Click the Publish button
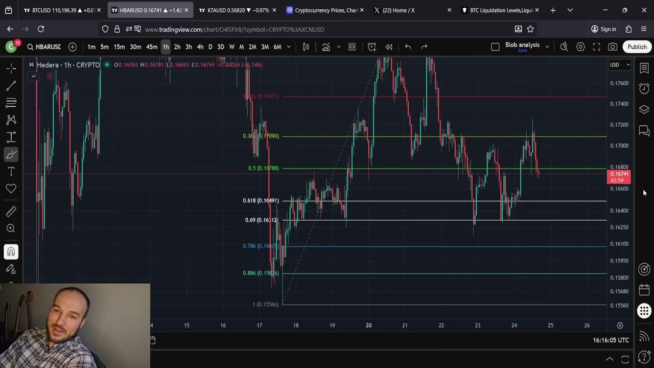This screenshot has height=368, width=654. (x=637, y=47)
